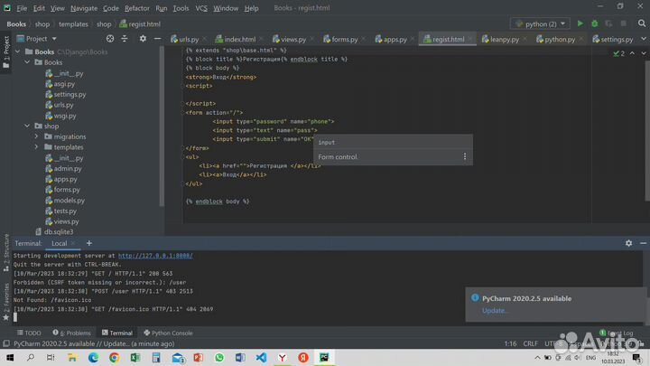
Task: Open PyCharm taskbar icon
Action: click(324, 357)
